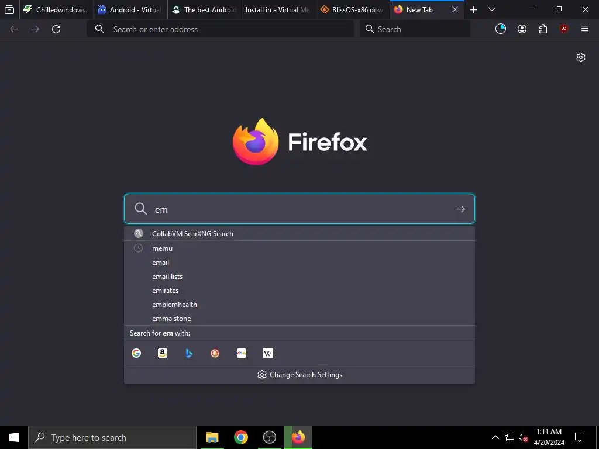599x449 pixels.
Task: Click the toolbar Search box
Action: pyautogui.click(x=415, y=29)
